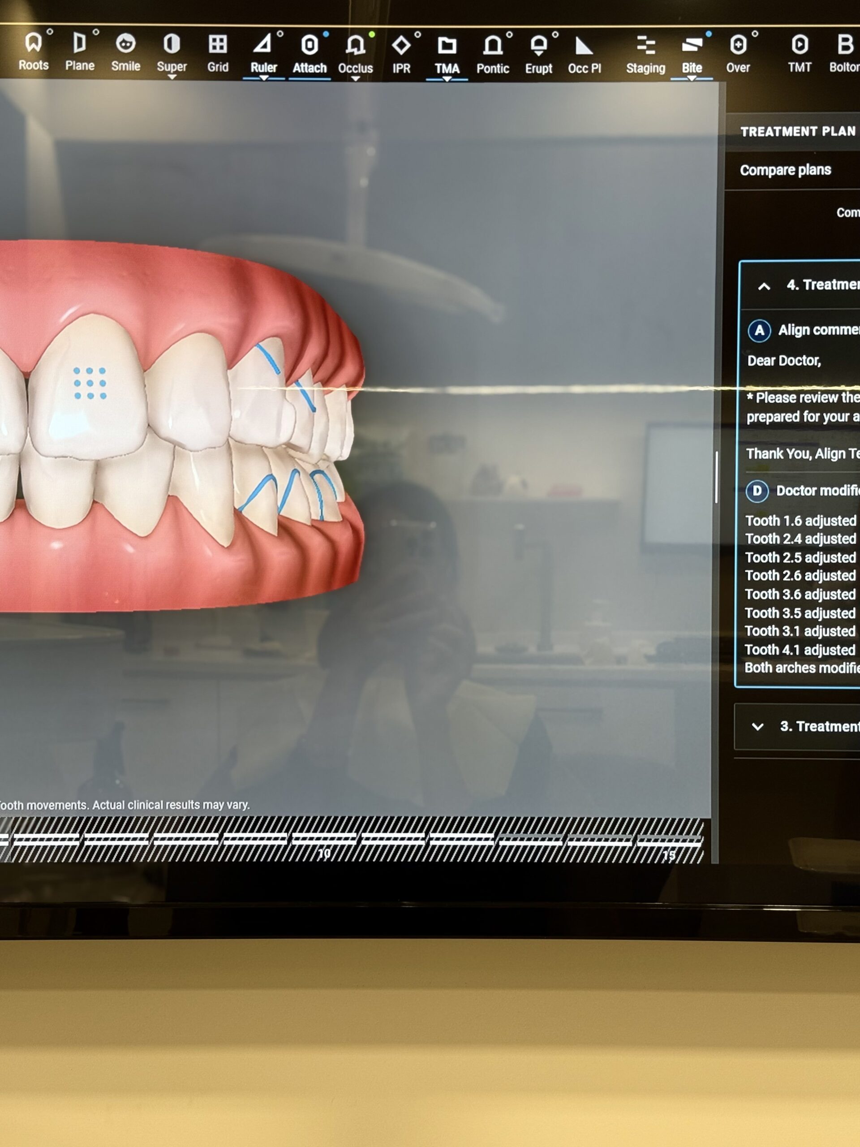This screenshot has height=1147, width=860.
Task: Click the vertical panel divider handle
Action: point(716,477)
